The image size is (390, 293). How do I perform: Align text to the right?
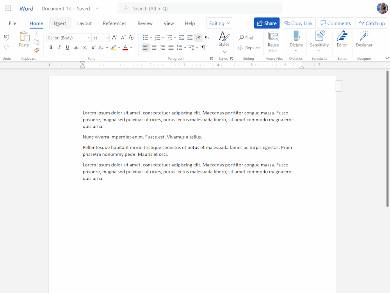point(163,47)
